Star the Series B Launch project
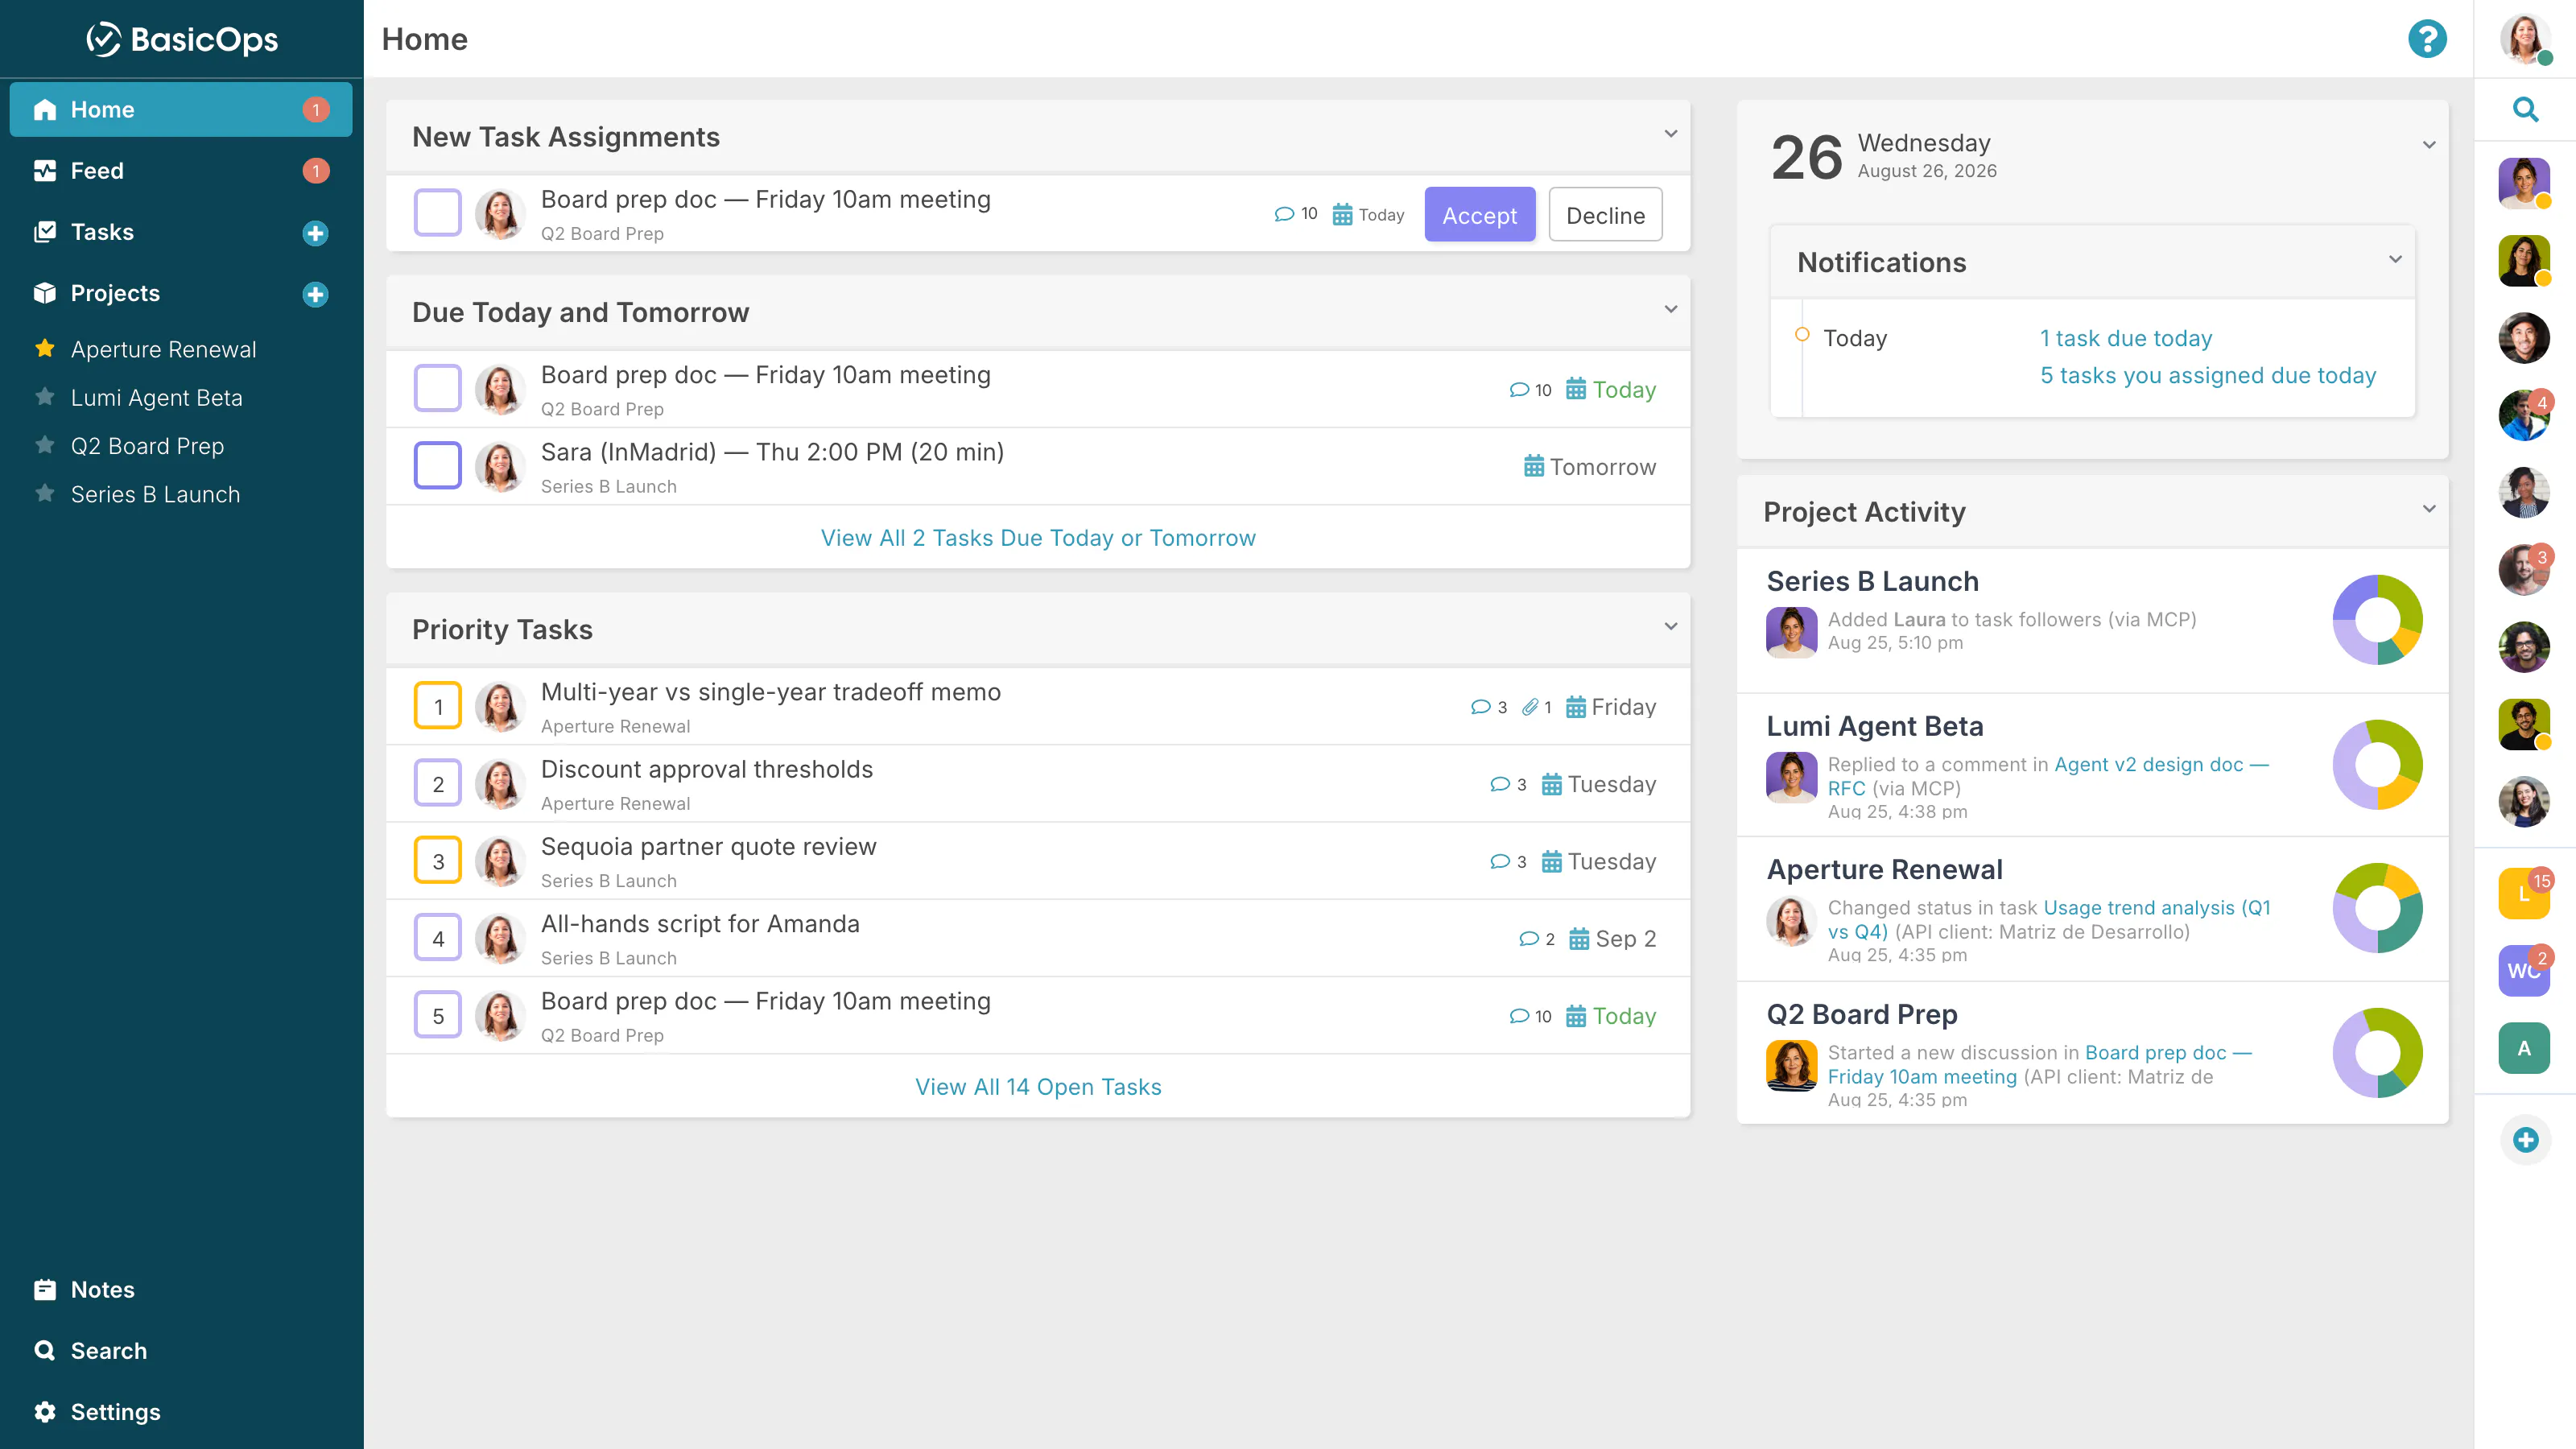Viewport: 2576px width, 1449px height. 45,493
